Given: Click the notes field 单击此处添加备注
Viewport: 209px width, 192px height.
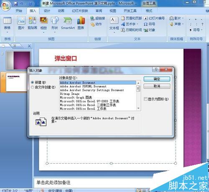Looking at the screenshot, I should (x=54, y=182).
